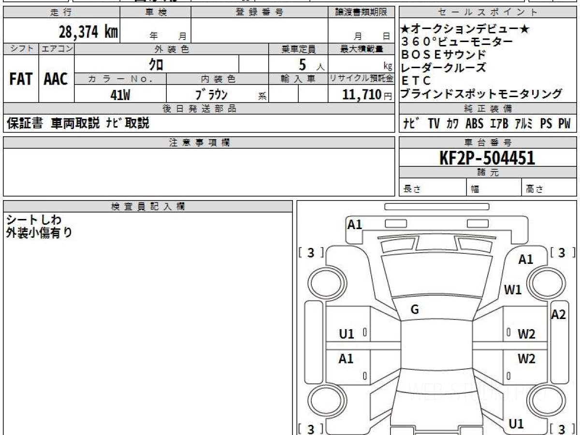The width and height of the screenshot is (580, 435).
Task: Click the BOSEサウンド sales point
Action: [444, 55]
